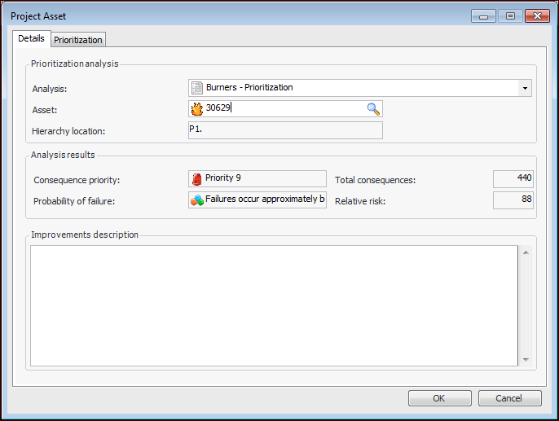Image resolution: width=559 pixels, height=421 pixels.
Task: Click the Hierarchy location field showing P1.
Action: 285,130
